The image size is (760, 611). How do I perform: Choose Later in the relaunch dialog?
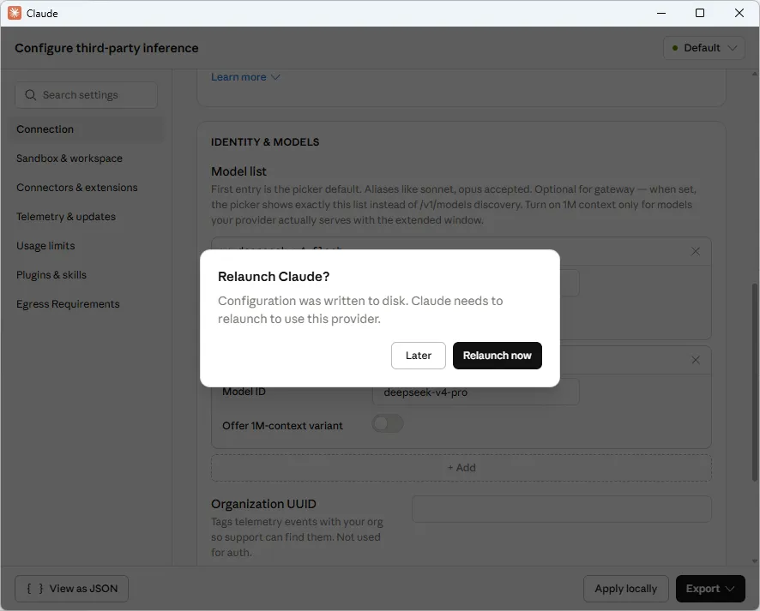pyautogui.click(x=418, y=356)
